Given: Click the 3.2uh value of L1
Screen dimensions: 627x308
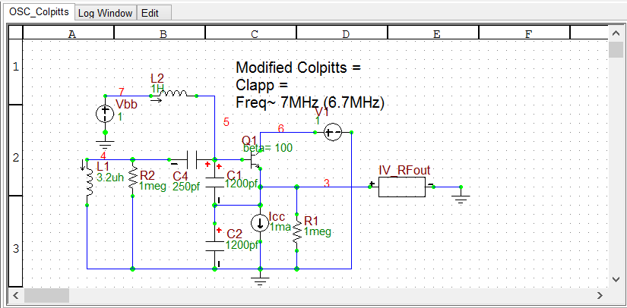Looking at the screenshot, I should coord(110,178).
